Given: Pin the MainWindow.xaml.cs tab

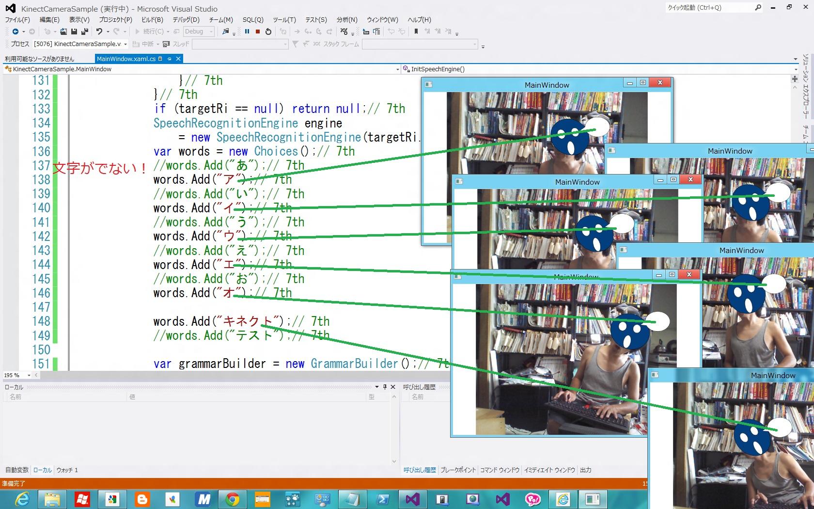Looking at the screenshot, I should point(169,59).
